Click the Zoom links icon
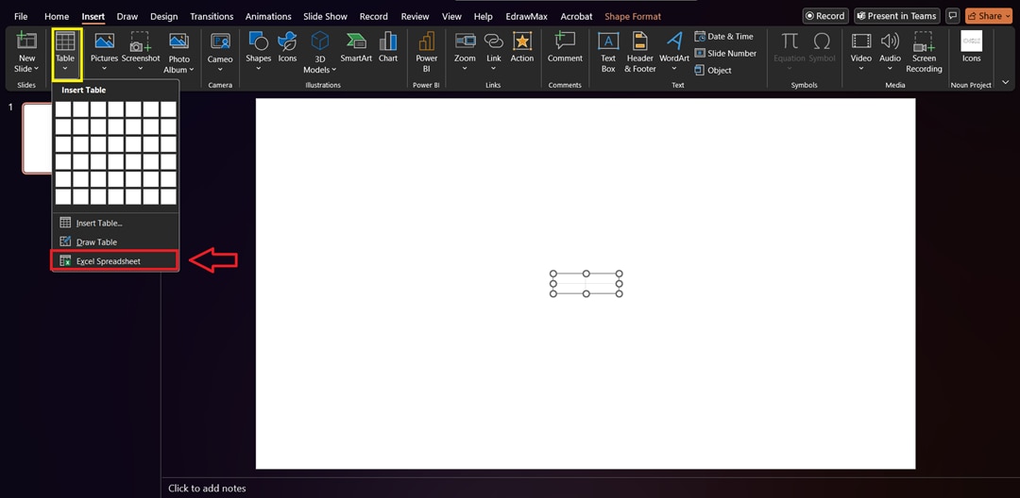 click(x=465, y=41)
